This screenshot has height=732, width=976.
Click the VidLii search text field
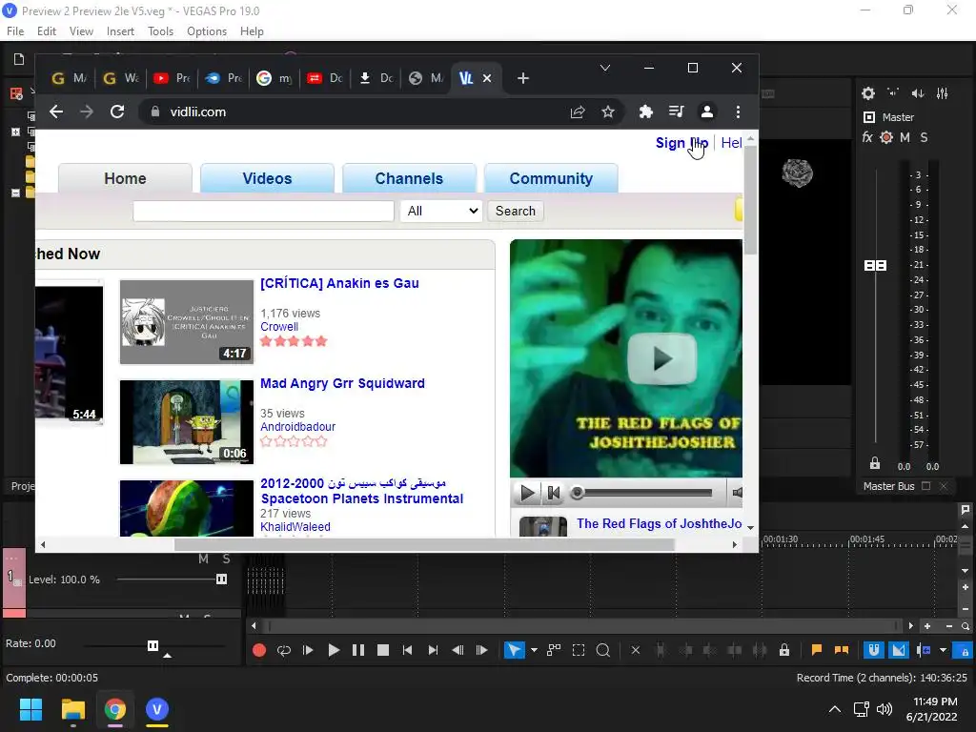point(263,211)
